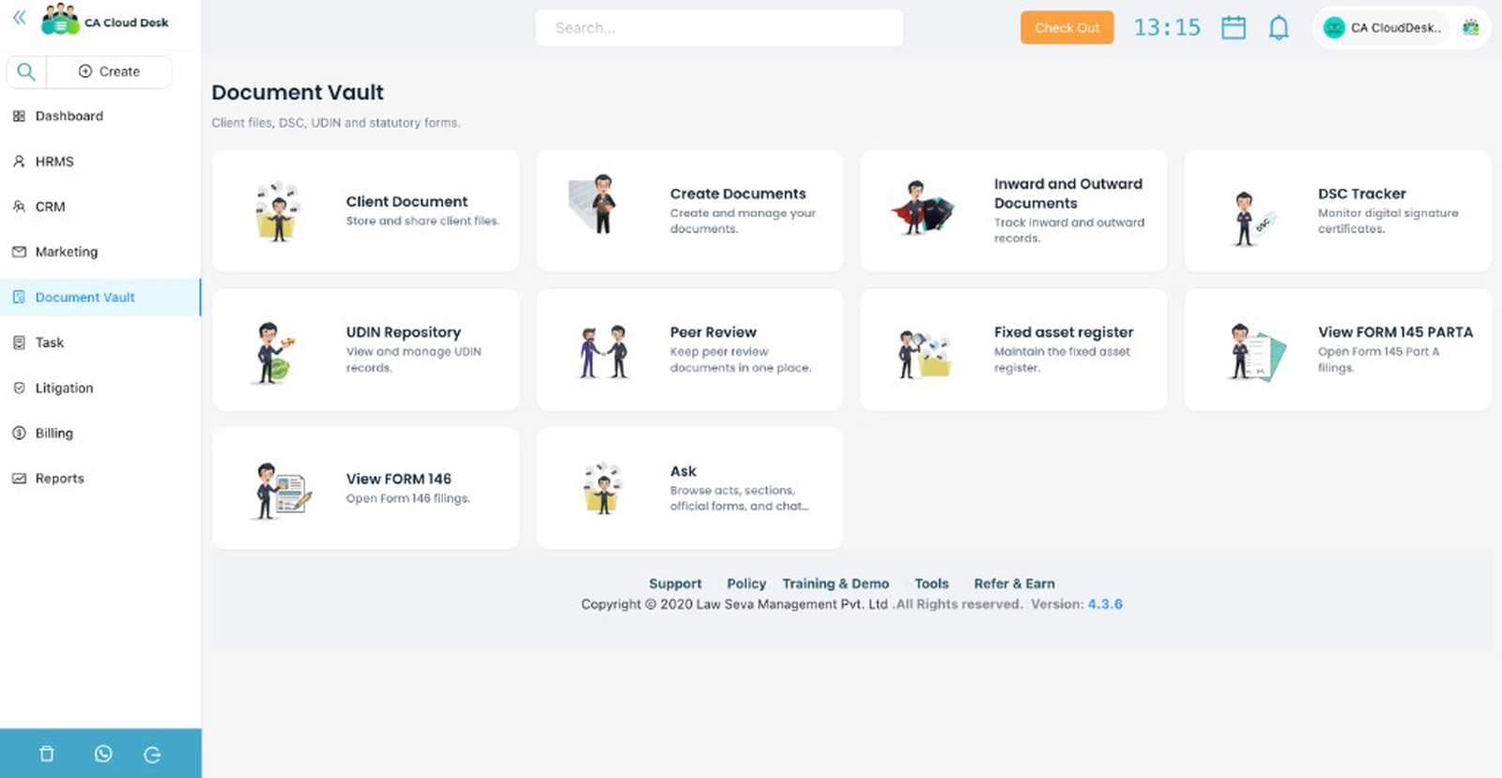The width and height of the screenshot is (1502, 778).
Task: Open the Create Documents card
Action: (x=690, y=211)
